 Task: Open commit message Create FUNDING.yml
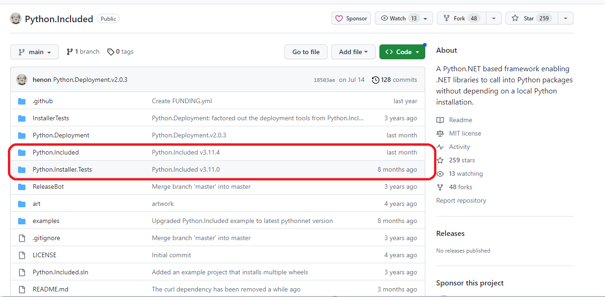(x=182, y=101)
